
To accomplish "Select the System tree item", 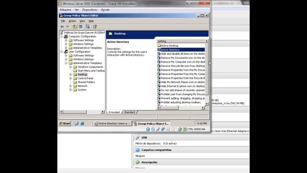I will (82, 90).
